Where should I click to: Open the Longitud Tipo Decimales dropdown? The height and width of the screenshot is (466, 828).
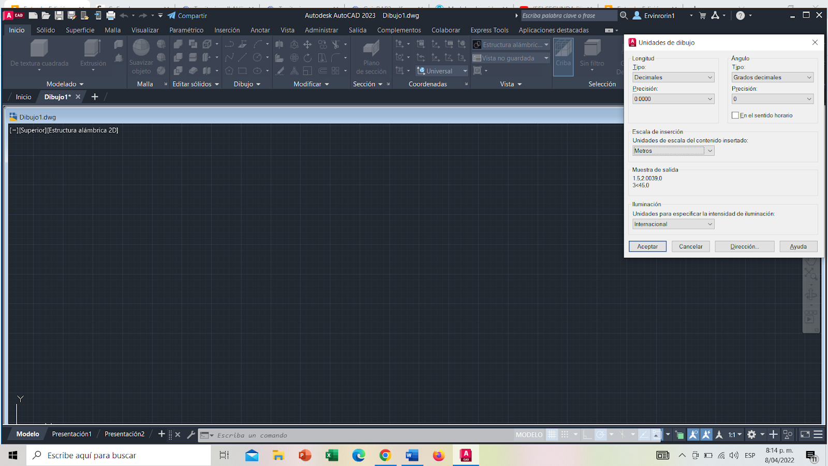[673, 77]
